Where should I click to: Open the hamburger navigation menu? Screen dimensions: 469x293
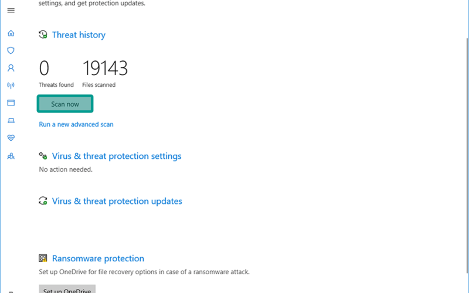tap(11, 11)
